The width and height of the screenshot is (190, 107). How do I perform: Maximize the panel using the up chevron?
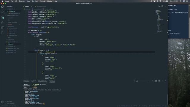(x=162, y=81)
